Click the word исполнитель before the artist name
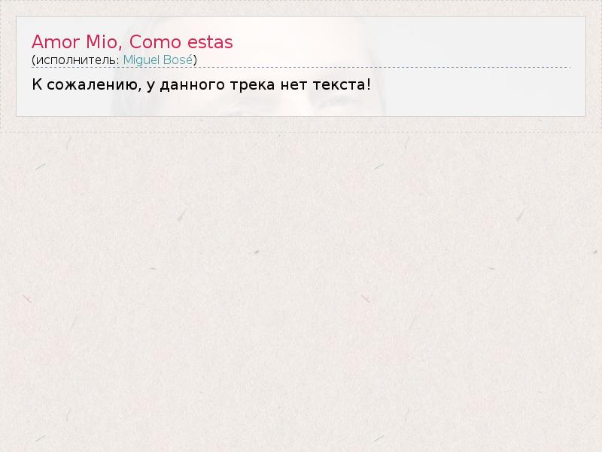 pyautogui.click(x=76, y=60)
